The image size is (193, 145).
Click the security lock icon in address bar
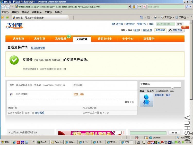click(134, 7)
